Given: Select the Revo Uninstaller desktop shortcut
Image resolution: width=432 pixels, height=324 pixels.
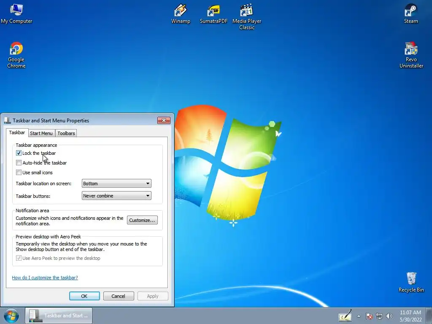Looking at the screenshot, I should coord(411,55).
